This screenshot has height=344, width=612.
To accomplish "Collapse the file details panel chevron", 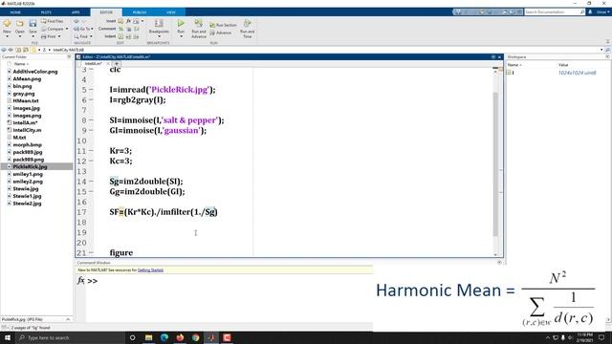I will click(x=68, y=319).
